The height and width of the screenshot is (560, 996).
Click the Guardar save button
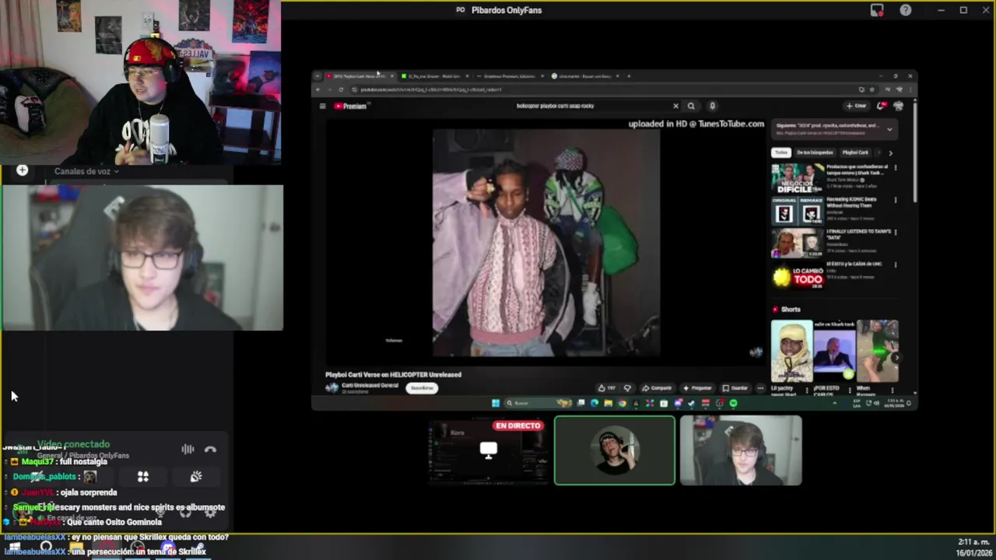pyautogui.click(x=736, y=388)
